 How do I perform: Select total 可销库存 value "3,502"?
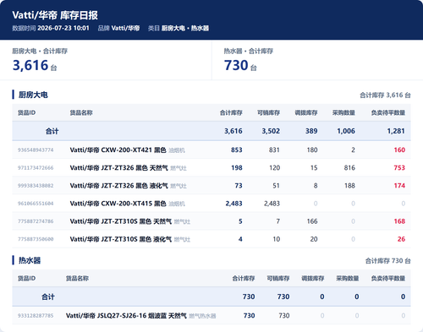[271, 131]
